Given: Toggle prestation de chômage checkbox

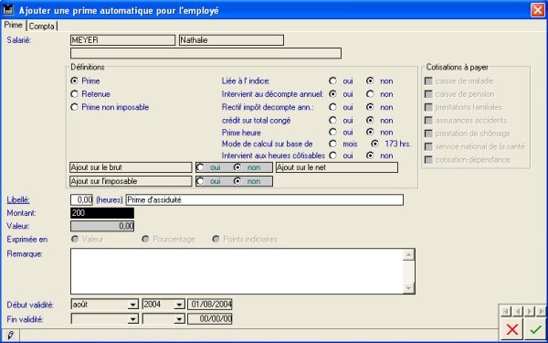Looking at the screenshot, I should pyautogui.click(x=428, y=134).
